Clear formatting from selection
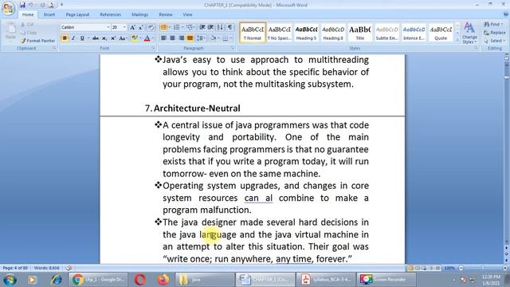This screenshot has width=510, height=287. tap(151, 27)
